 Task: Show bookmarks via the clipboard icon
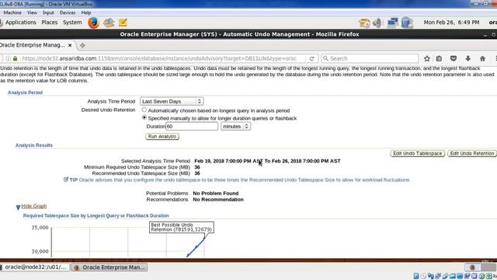click(439, 58)
